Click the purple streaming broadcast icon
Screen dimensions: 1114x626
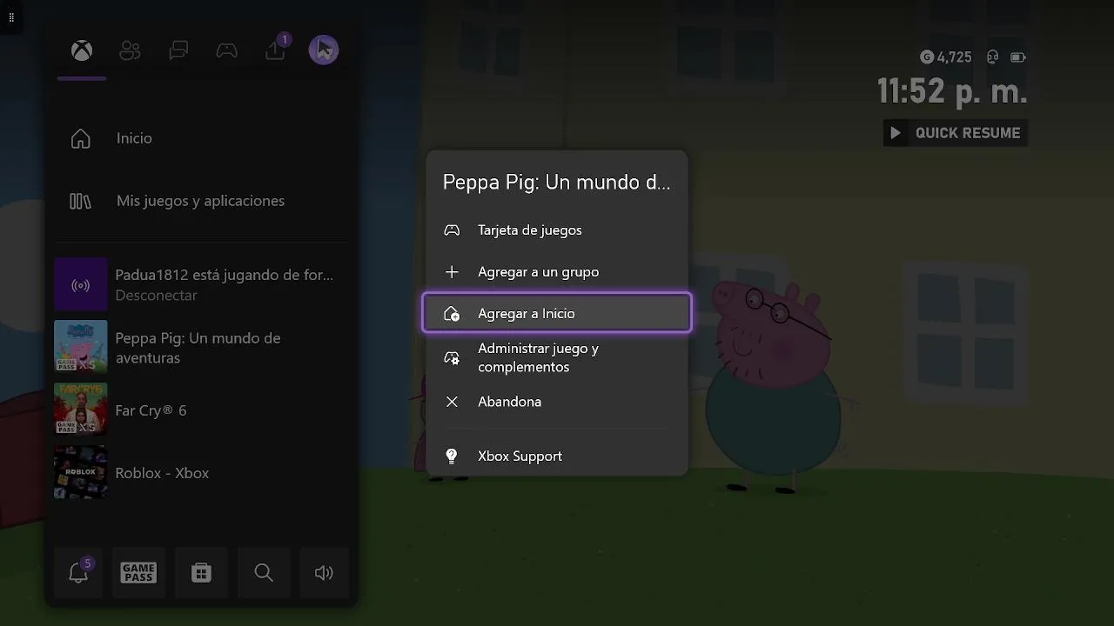(x=81, y=284)
